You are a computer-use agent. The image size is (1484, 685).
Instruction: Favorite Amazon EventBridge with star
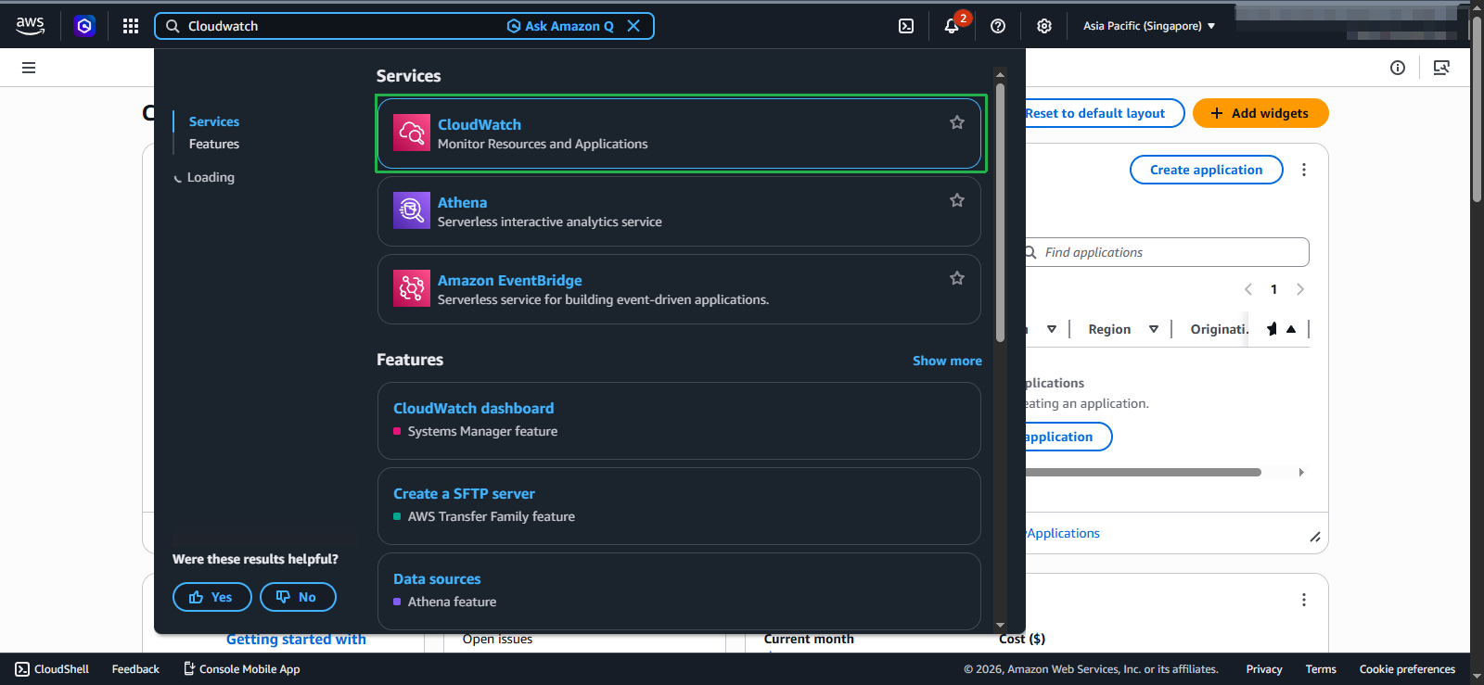pyautogui.click(x=957, y=278)
